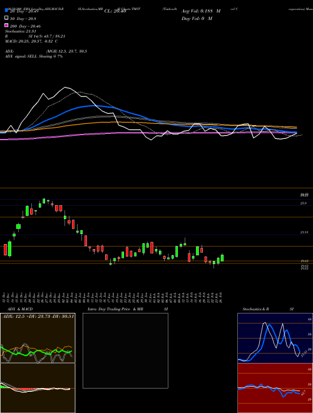The height and width of the screenshot is (413, 313).
Task: Open the red RSI chart panel
Action: pos(275,388)
